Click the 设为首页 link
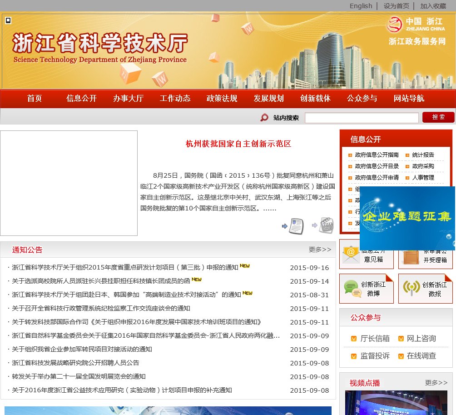 pos(397,6)
